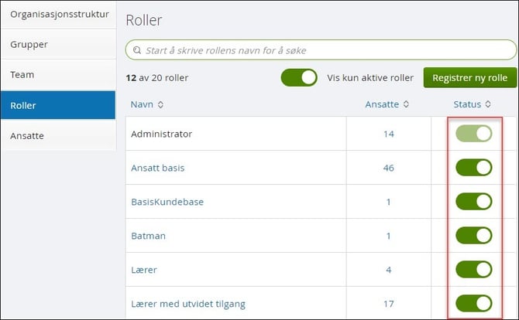The image size is (519, 320).
Task: Disable the BasisKundebase role status
Action: tap(474, 202)
